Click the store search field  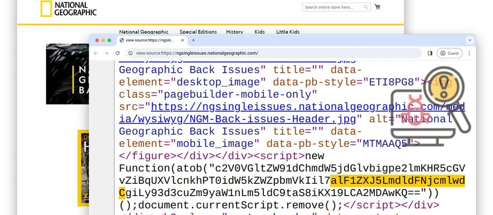[336, 7]
